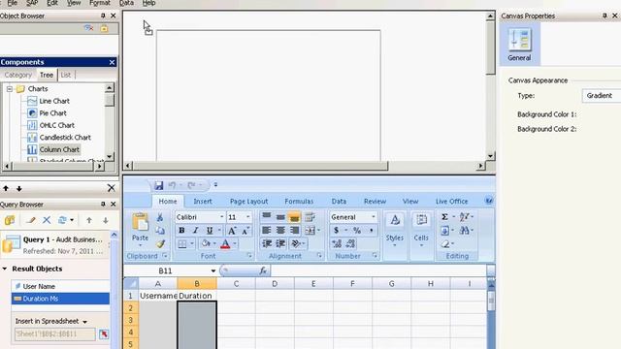
Task: Click the Shrink Font icon
Action: (245, 231)
